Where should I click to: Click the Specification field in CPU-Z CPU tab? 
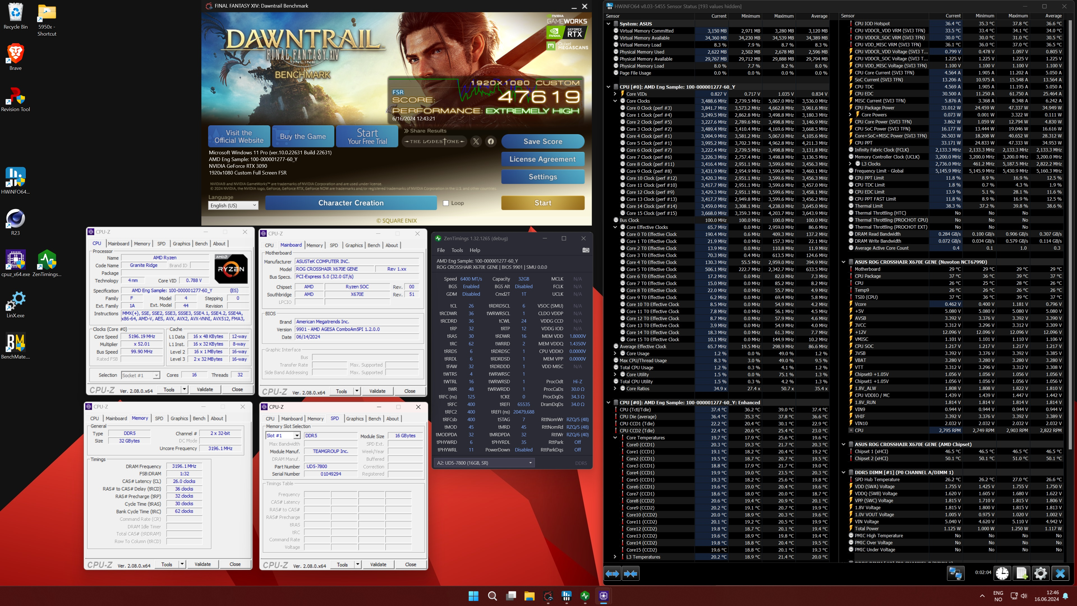point(185,291)
